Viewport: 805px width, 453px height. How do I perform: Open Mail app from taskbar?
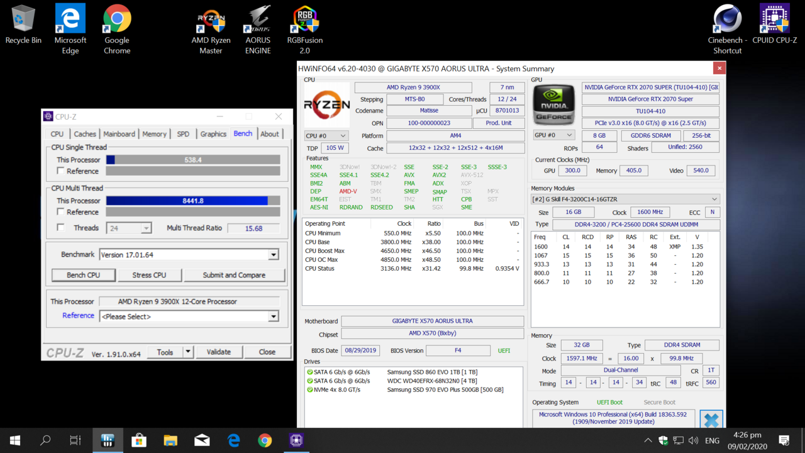(x=202, y=440)
